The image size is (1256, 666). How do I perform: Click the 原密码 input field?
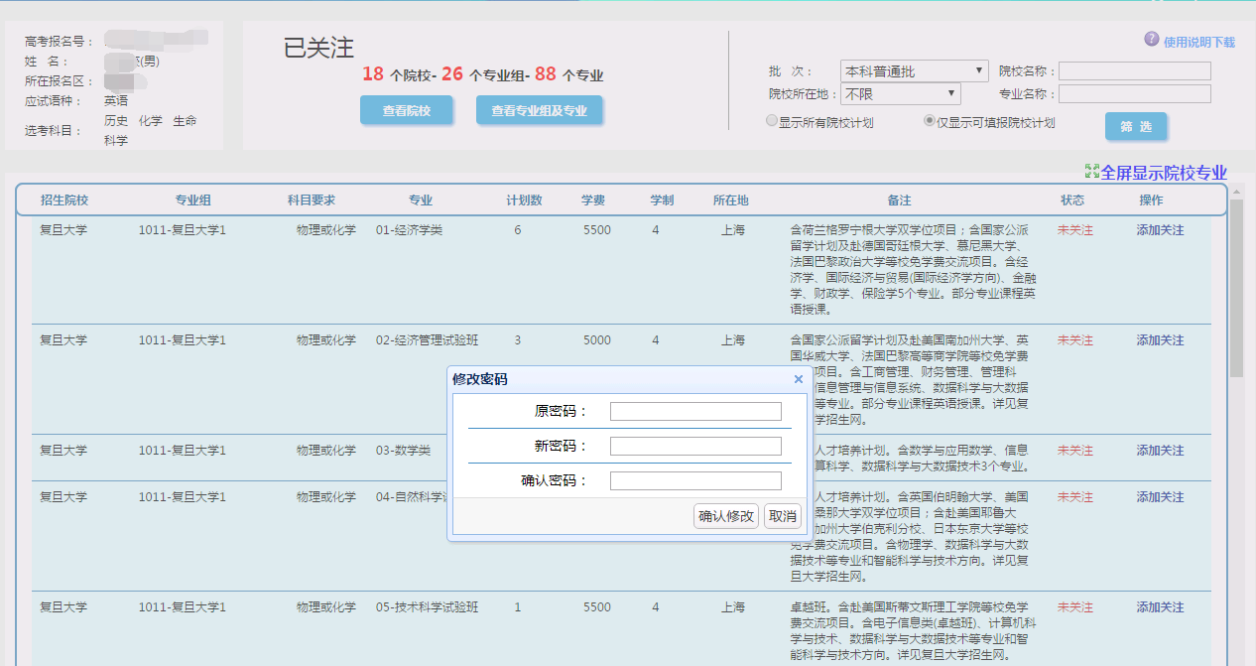coord(695,411)
